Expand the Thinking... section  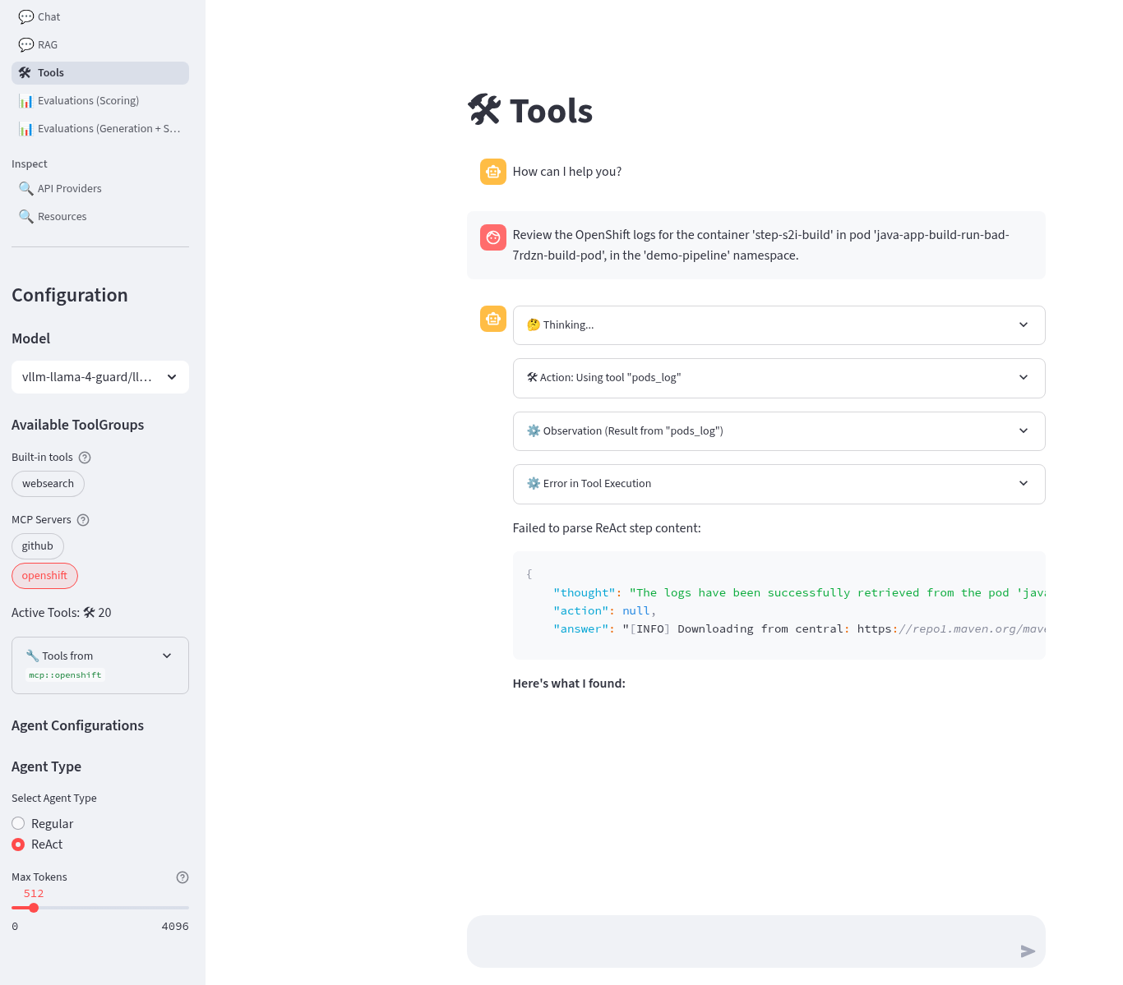779,325
